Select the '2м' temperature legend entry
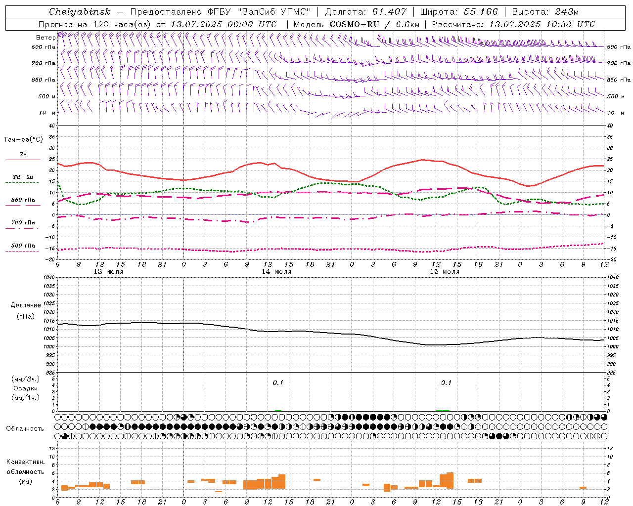The height and width of the screenshot is (506, 633). (x=23, y=154)
